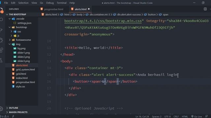Click the Go Live status bar button
Viewport: 211px width, 118px height.
196,117
